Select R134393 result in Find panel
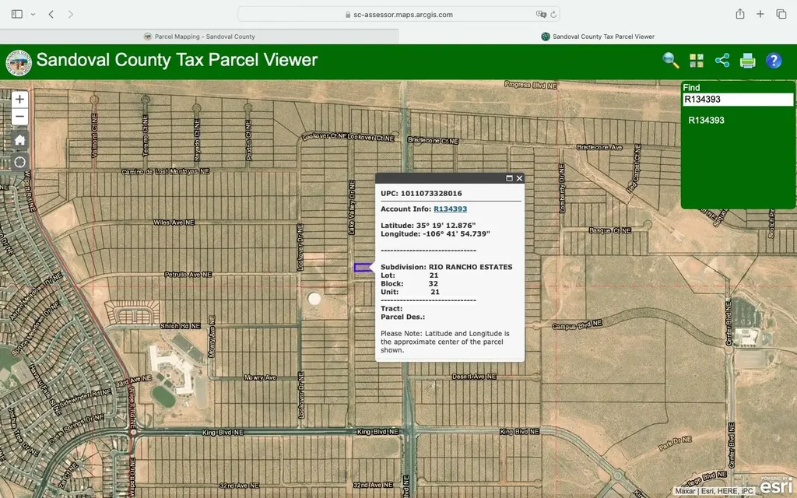 pyautogui.click(x=707, y=121)
